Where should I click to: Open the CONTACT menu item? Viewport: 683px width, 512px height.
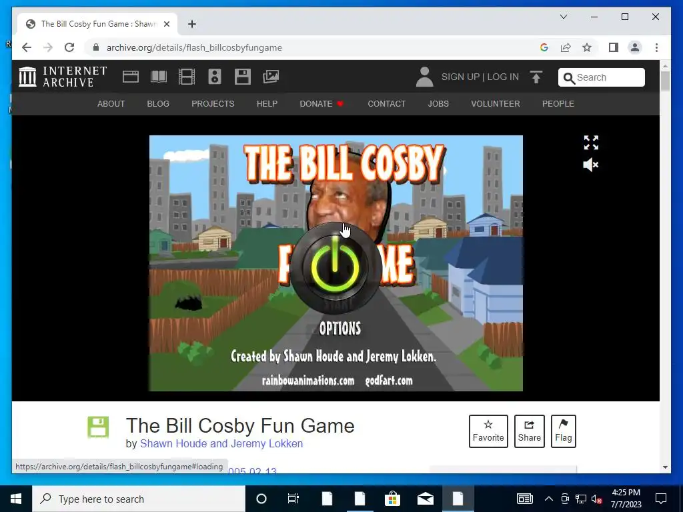coord(386,103)
